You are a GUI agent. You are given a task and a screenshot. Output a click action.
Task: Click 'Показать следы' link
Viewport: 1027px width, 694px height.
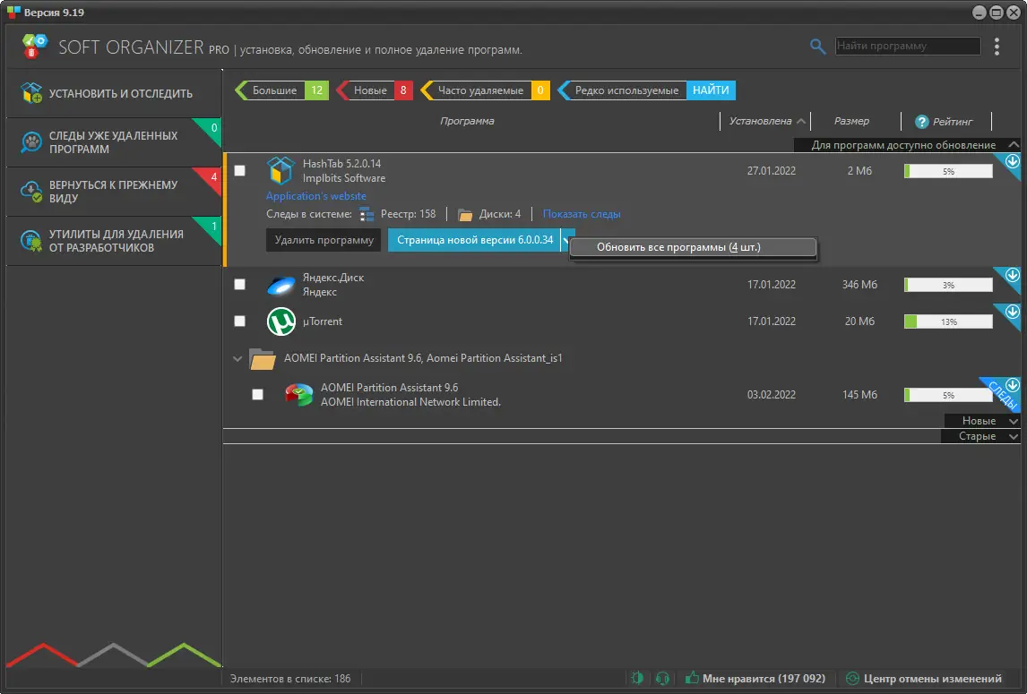pyautogui.click(x=582, y=214)
